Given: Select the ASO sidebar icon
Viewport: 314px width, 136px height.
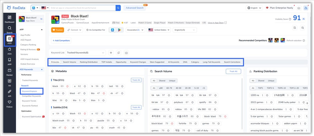Looking at the screenshot, I should coord(9,40).
